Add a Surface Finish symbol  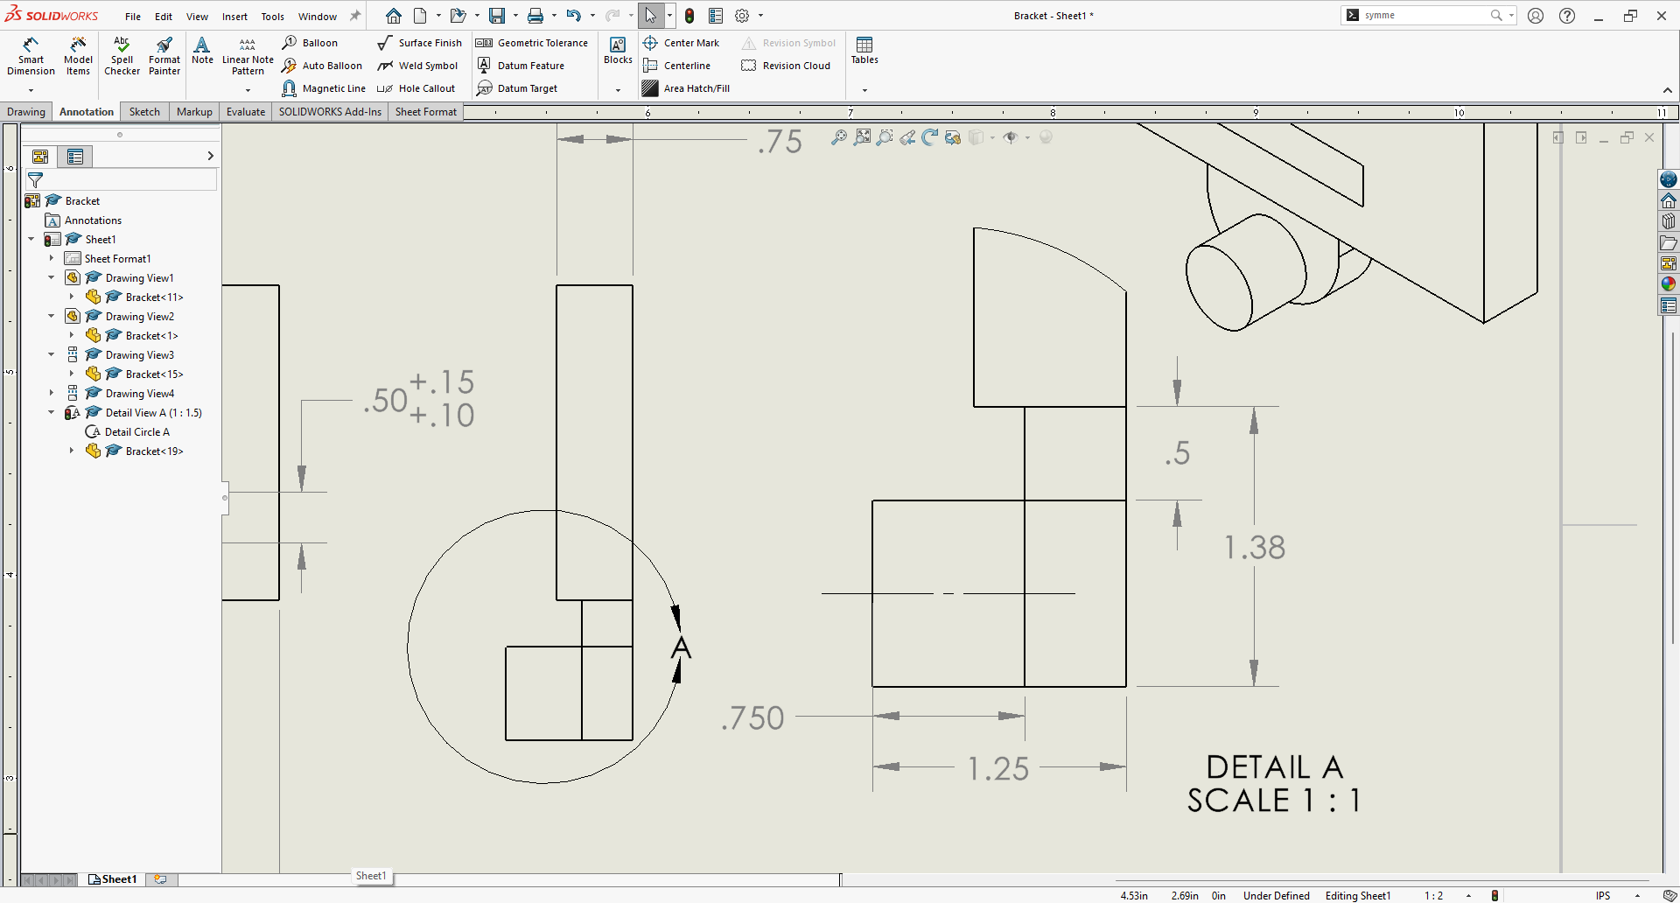[419, 43]
